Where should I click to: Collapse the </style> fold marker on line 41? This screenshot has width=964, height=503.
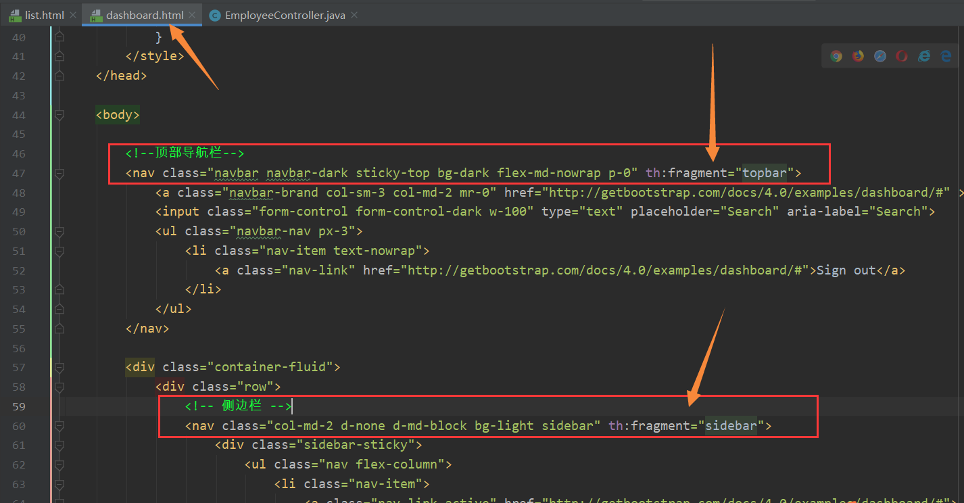(59, 56)
